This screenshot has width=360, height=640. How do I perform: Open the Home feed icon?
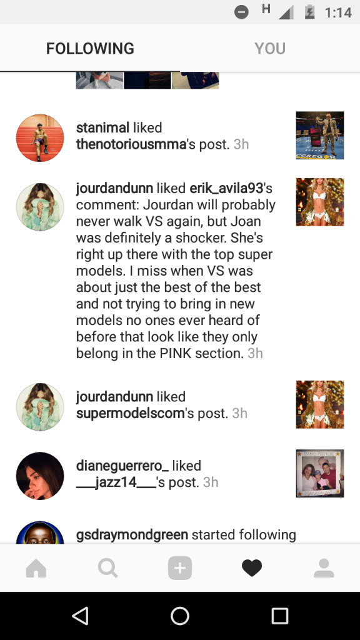click(36, 567)
